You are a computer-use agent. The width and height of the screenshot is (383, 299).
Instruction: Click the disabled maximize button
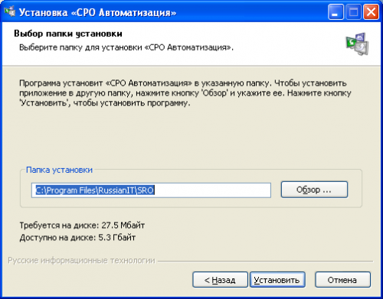point(353,12)
